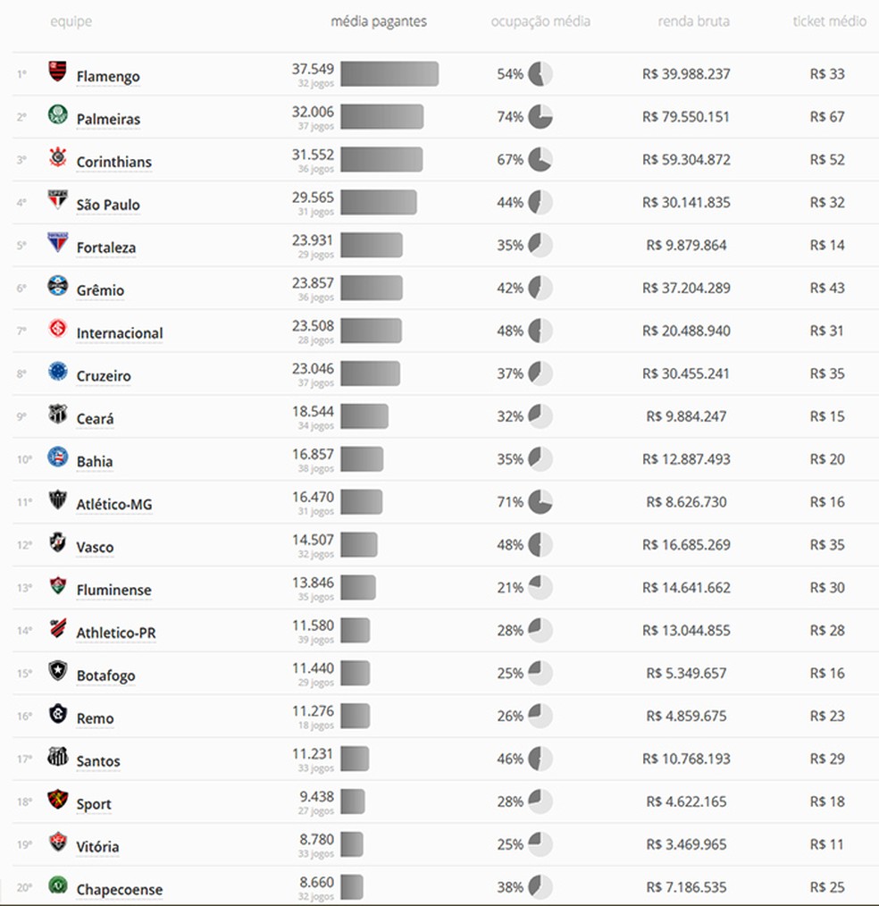Screen dimensions: 879x906
Task: Click the equipe column header
Action: pyautogui.click(x=71, y=21)
